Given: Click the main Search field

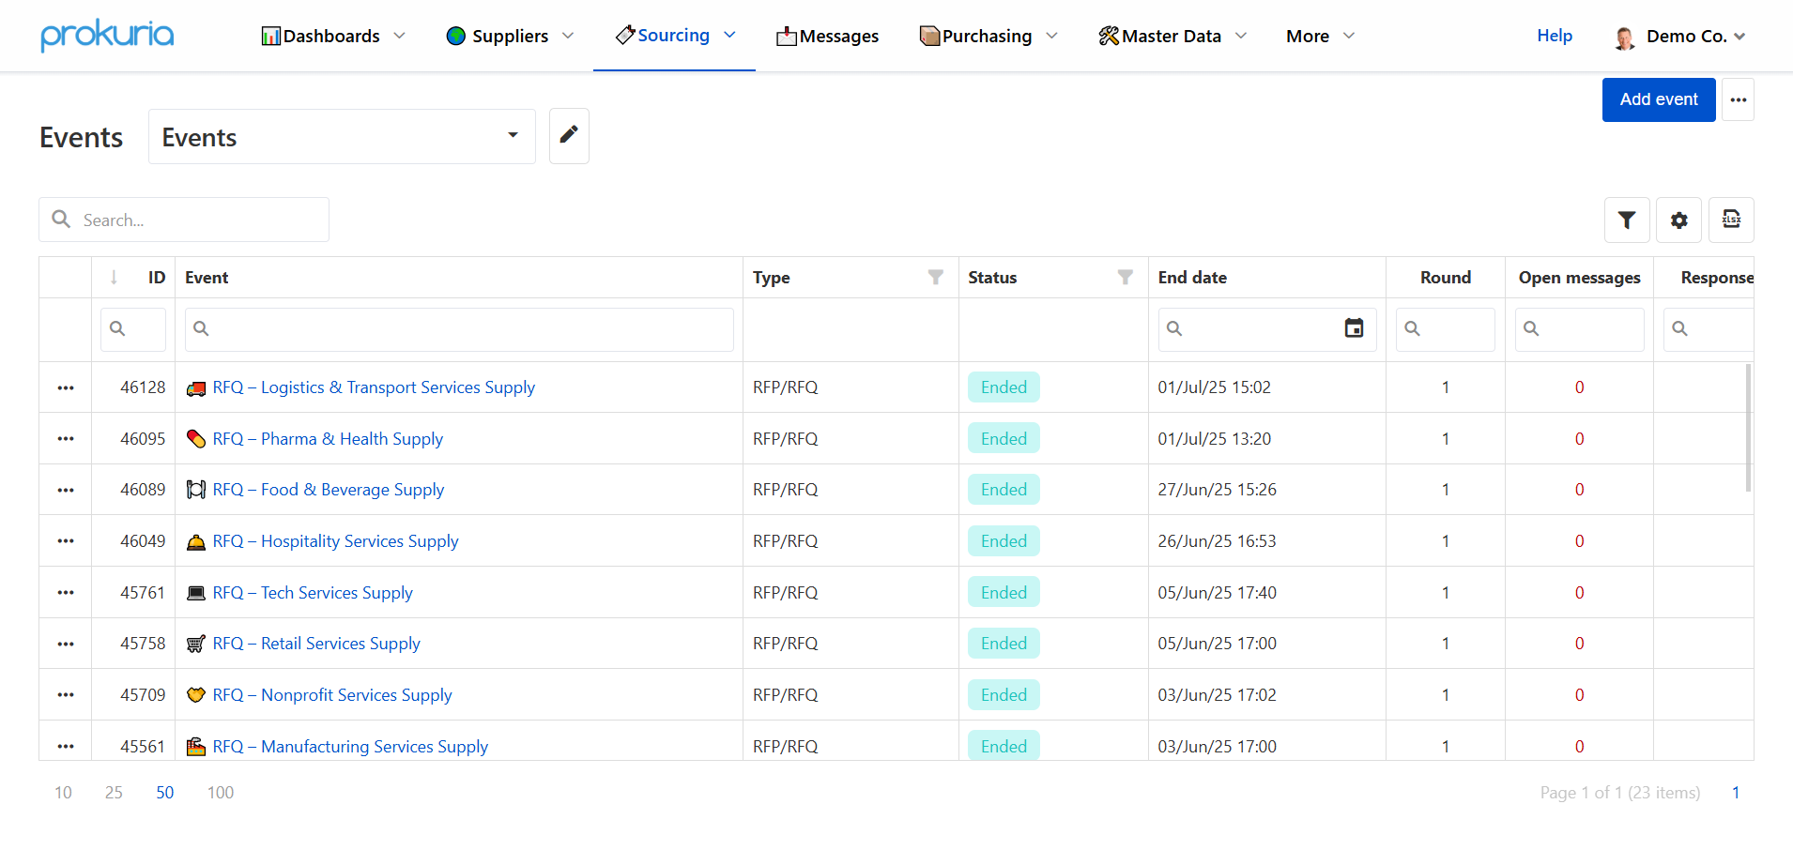Looking at the screenshot, I should [197, 220].
